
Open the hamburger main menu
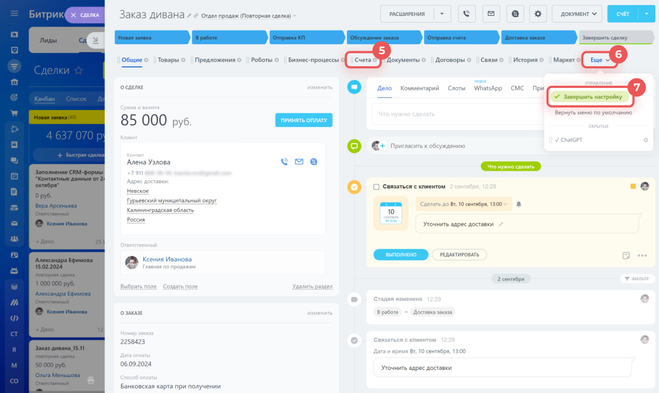pos(14,13)
